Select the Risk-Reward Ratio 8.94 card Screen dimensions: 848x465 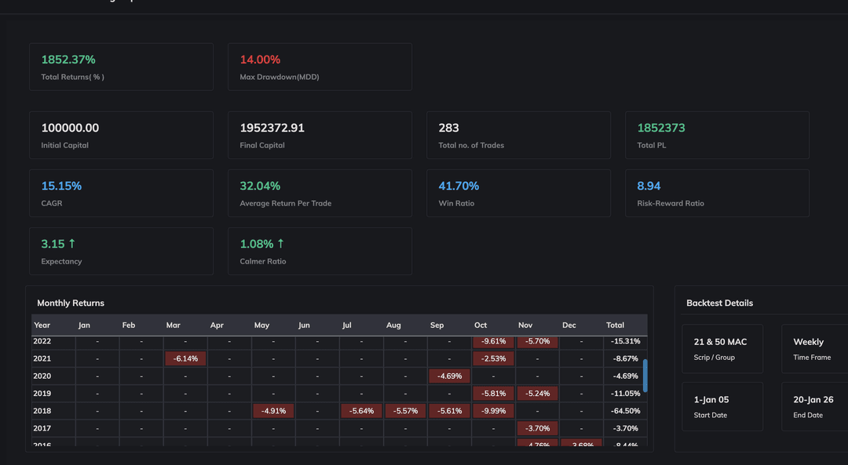click(717, 193)
